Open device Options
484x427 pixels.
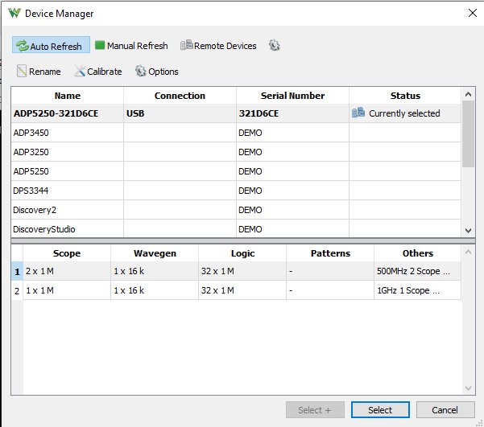[157, 72]
